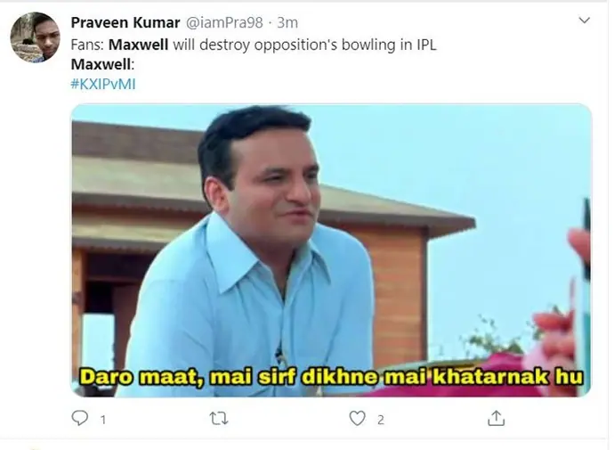
Task: Expand tweet options with the chevron arrow
Action: [585, 20]
